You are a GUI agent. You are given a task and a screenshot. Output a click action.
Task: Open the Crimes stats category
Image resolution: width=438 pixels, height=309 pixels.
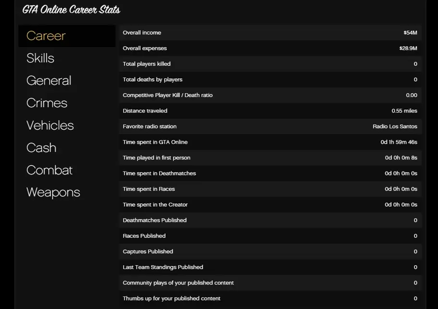pos(47,103)
